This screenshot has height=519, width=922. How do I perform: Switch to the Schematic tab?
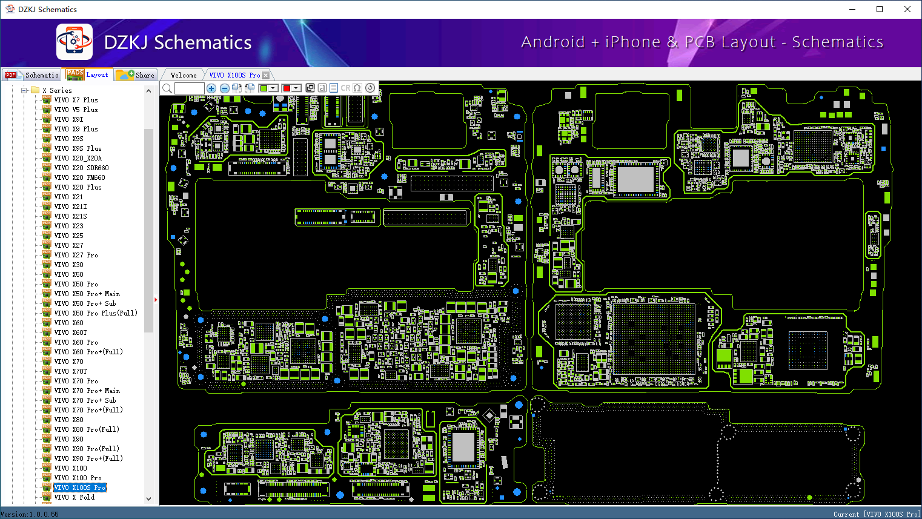tap(32, 75)
